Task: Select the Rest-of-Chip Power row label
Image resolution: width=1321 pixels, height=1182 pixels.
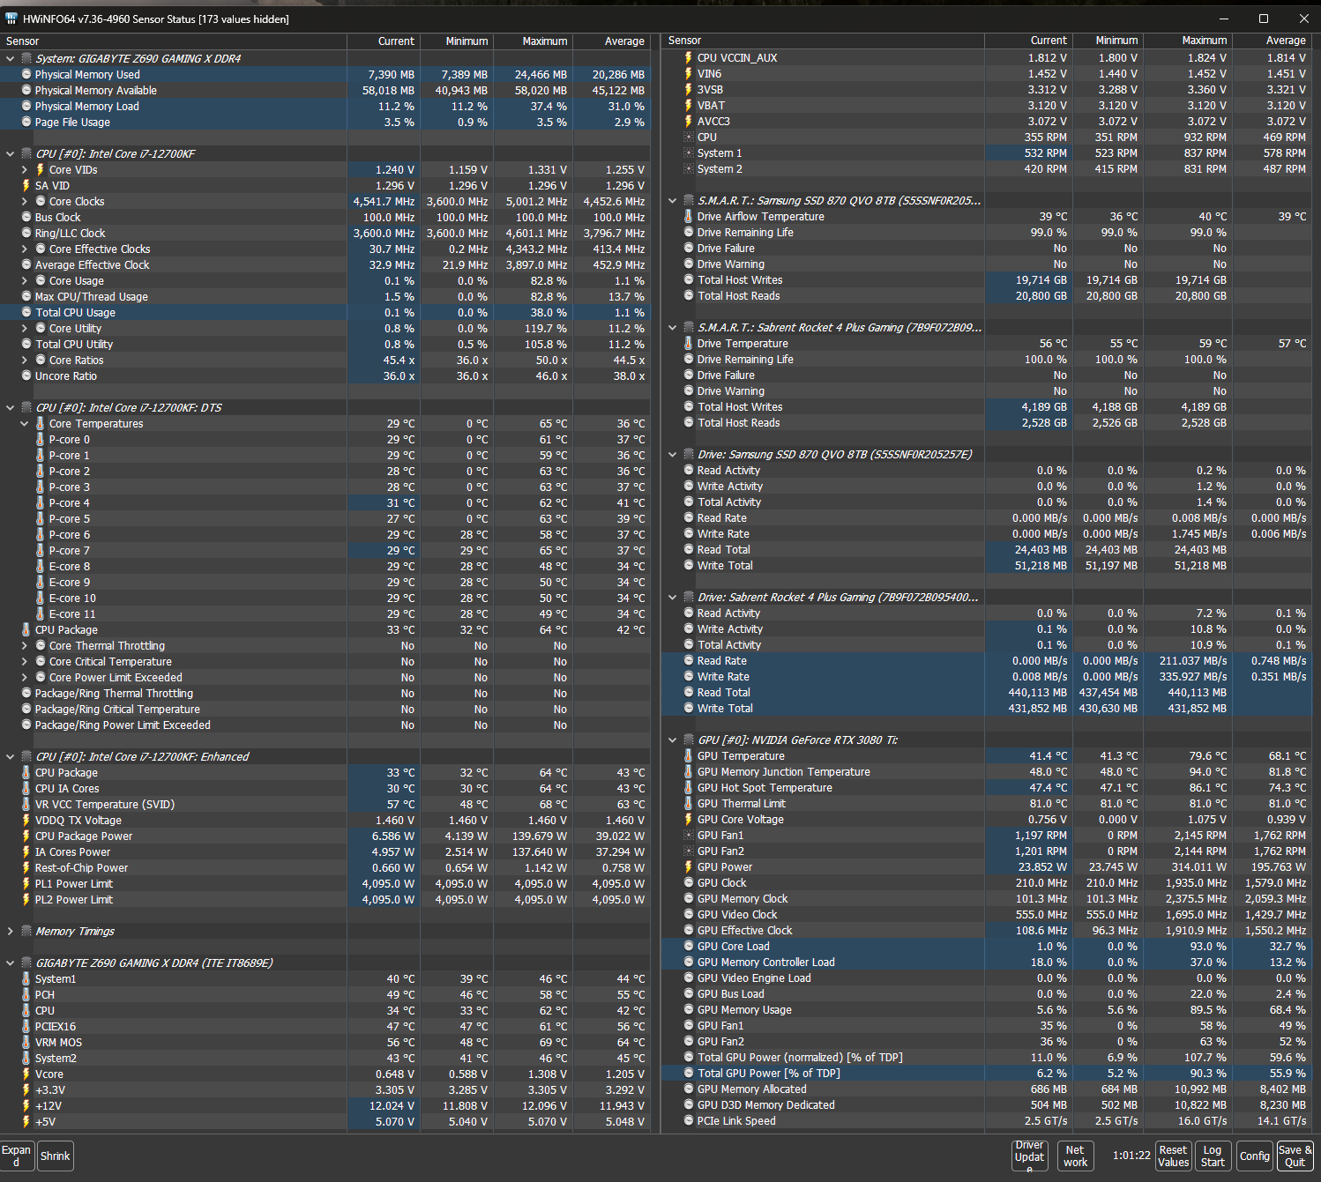Action: [x=81, y=868]
